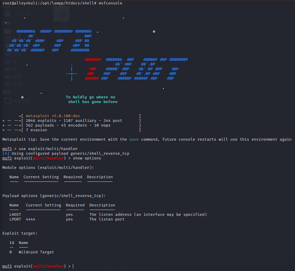Select "视频" in the background file manager sidebar

(x=16, y=77)
